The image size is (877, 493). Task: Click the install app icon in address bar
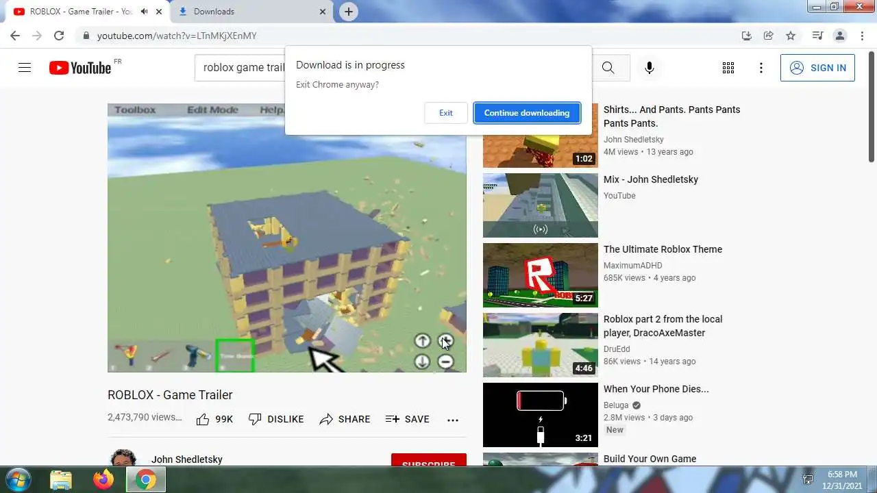pos(747,36)
